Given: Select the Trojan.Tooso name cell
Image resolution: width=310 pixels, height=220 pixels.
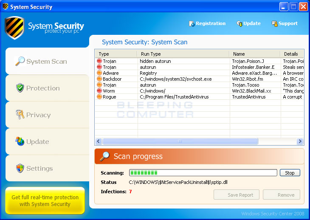Looking at the screenshot, I should point(245,85).
